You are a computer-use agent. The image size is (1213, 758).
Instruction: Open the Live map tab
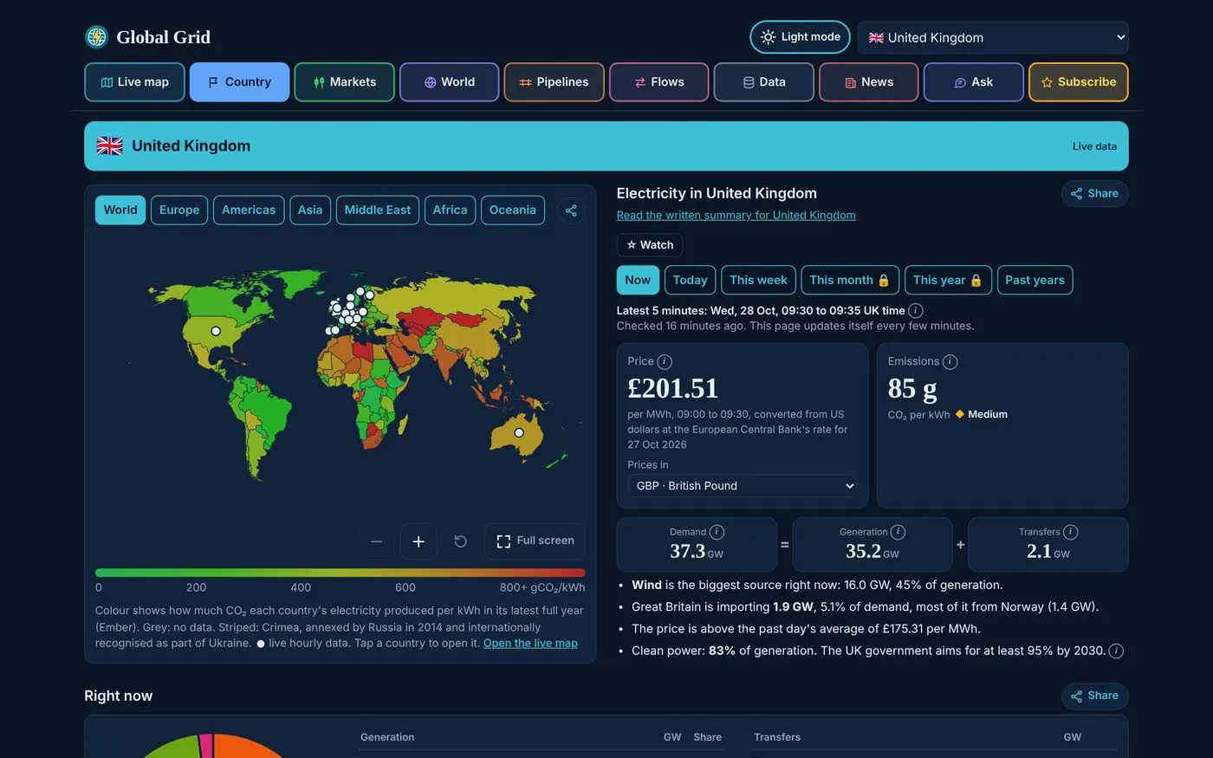point(134,82)
